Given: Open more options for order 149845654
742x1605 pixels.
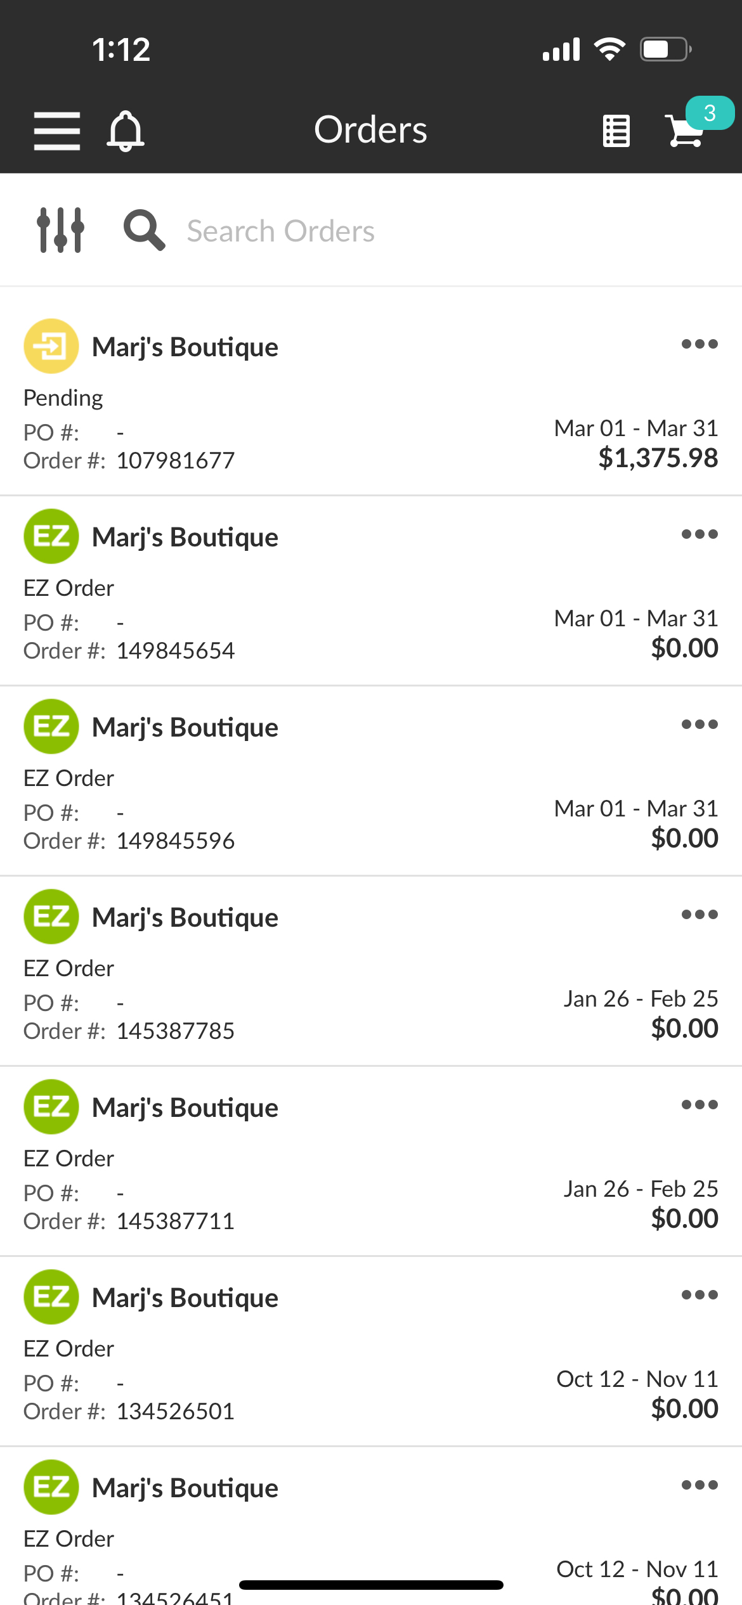Looking at the screenshot, I should [x=700, y=534].
